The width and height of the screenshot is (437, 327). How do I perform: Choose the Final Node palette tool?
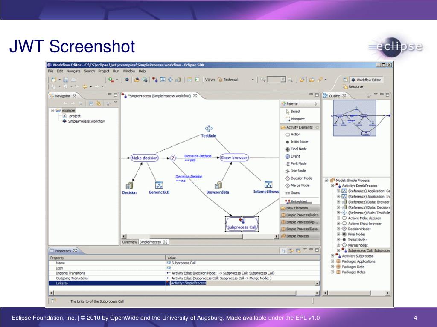coord(296,149)
